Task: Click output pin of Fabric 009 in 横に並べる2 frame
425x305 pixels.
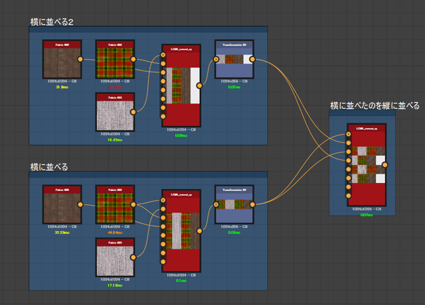Action: (80, 59)
